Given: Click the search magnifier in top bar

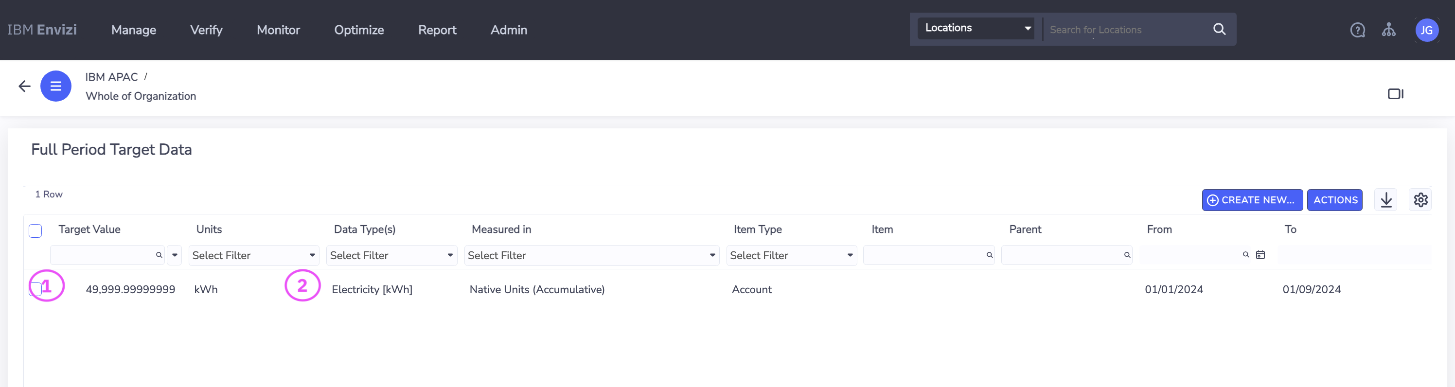Looking at the screenshot, I should coord(1219,29).
